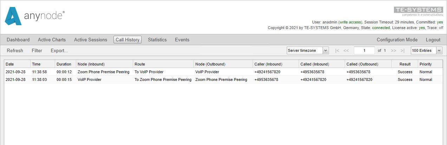Refresh the call history list
This screenshot has height=145, width=447.
(x=15, y=51)
